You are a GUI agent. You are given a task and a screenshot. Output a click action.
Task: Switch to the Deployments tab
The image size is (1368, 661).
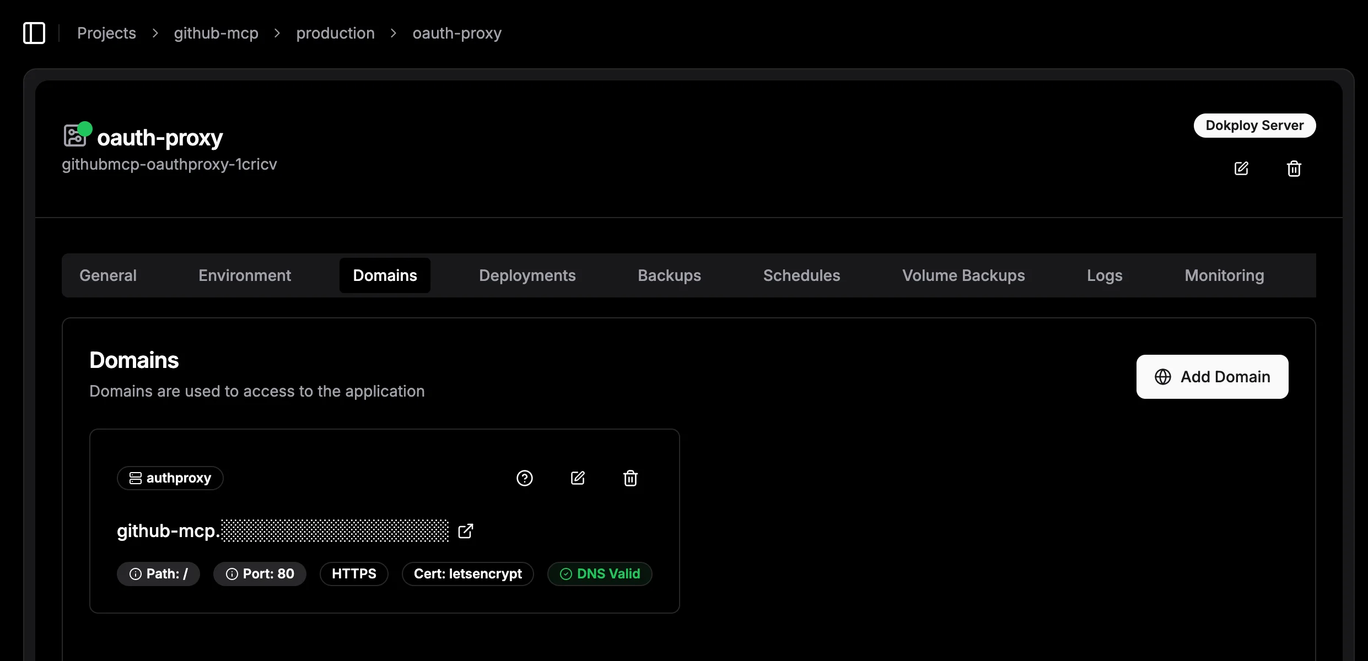tap(527, 275)
